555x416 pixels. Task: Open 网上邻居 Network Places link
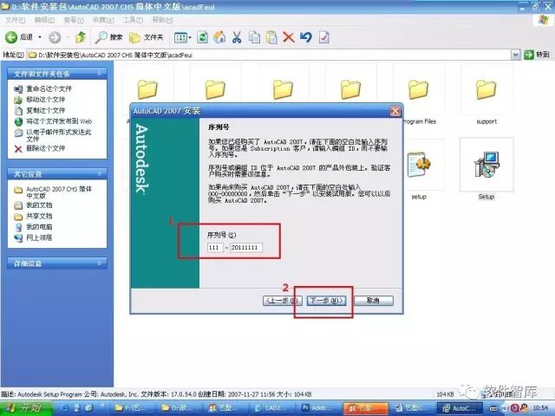coord(39,237)
